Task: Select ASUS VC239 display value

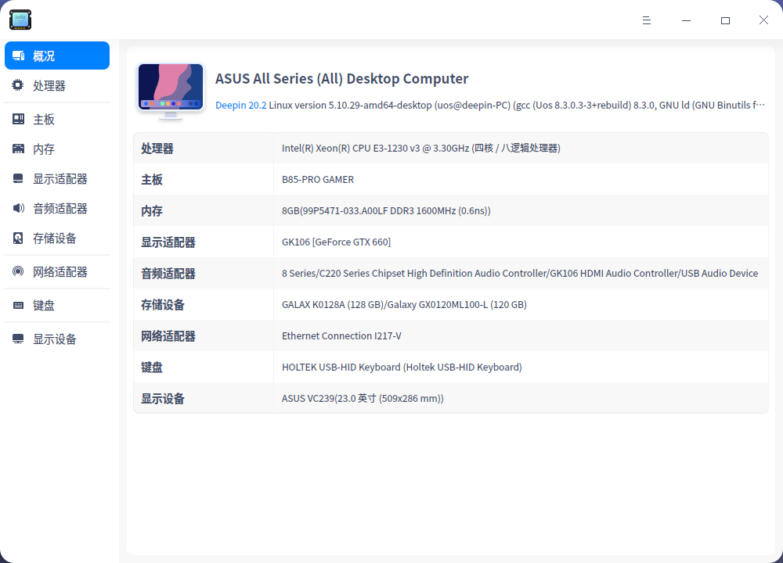Action: (x=363, y=399)
